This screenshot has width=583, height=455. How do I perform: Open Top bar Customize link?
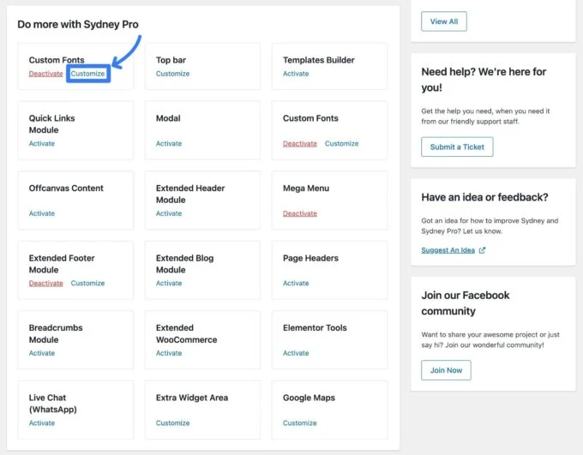pos(172,74)
